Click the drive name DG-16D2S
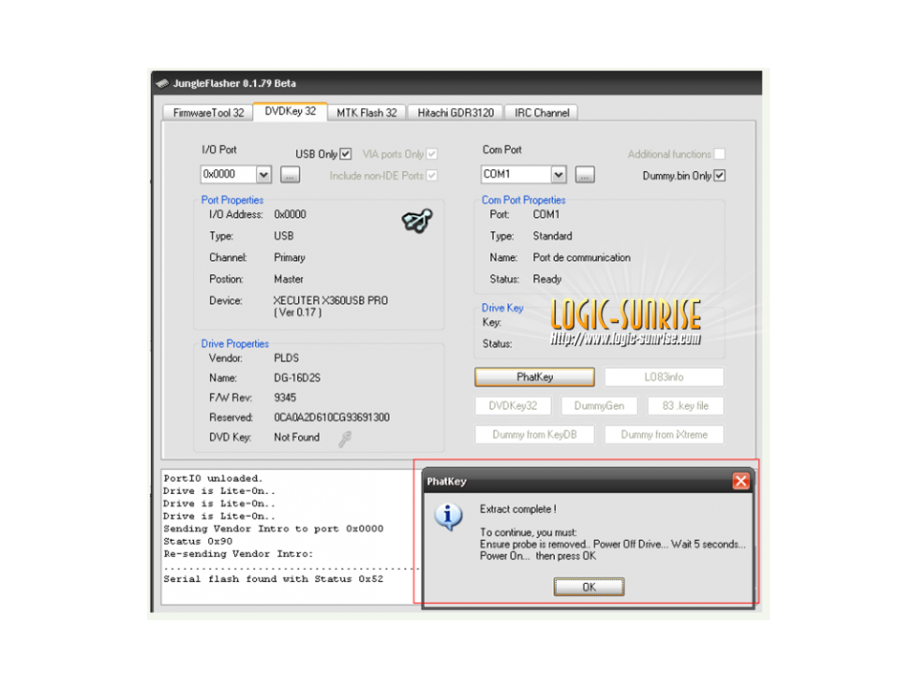Screen dimensions: 917x688 (297, 378)
